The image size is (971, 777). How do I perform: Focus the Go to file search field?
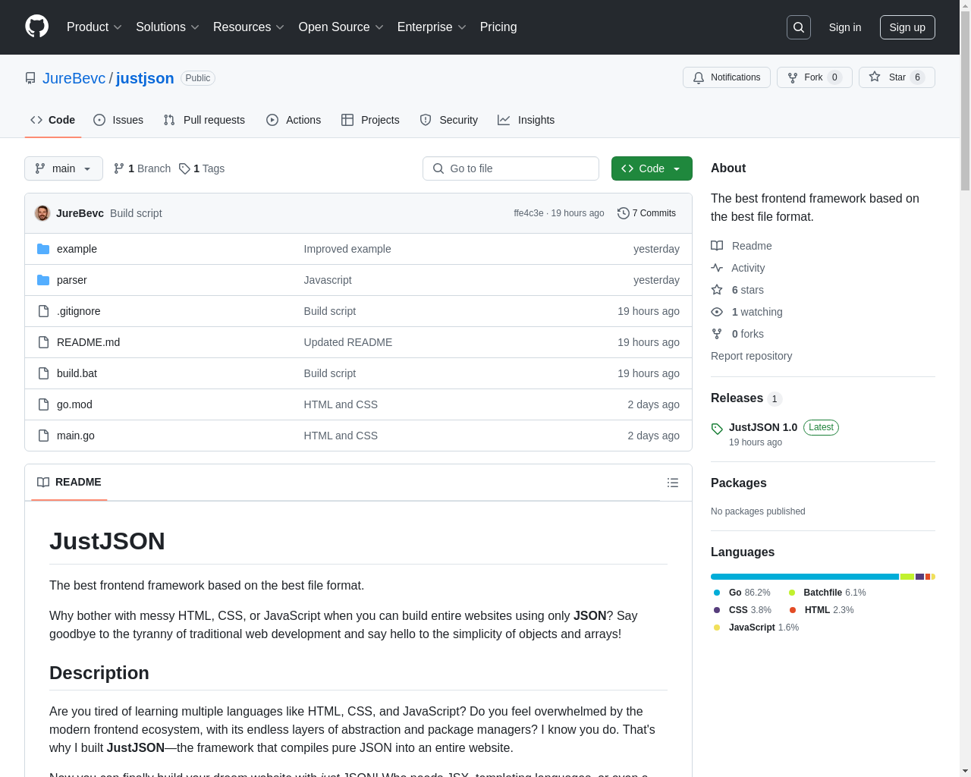(511, 168)
